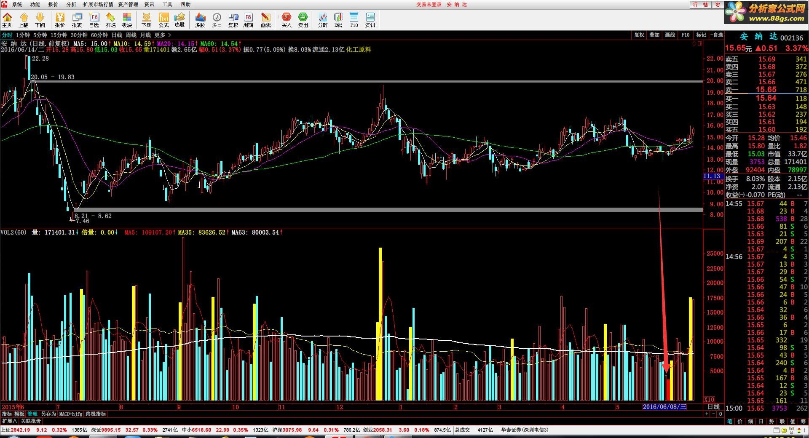
Task: Select the 价 price tab in quote panel
Action: (740, 421)
